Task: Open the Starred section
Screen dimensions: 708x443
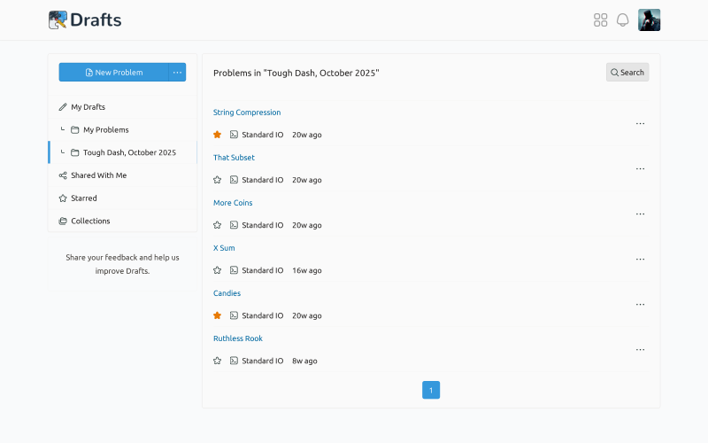Action: pos(122,198)
